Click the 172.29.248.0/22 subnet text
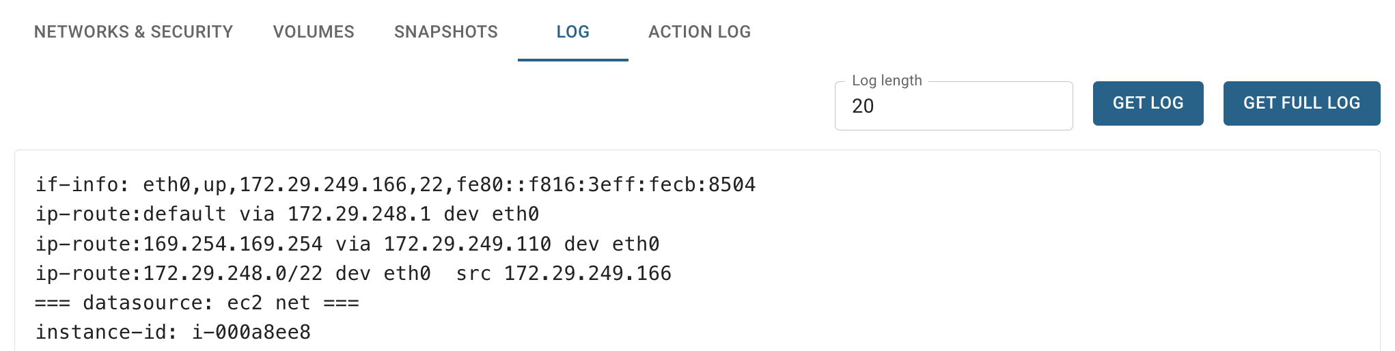The width and height of the screenshot is (1395, 351). (x=233, y=273)
